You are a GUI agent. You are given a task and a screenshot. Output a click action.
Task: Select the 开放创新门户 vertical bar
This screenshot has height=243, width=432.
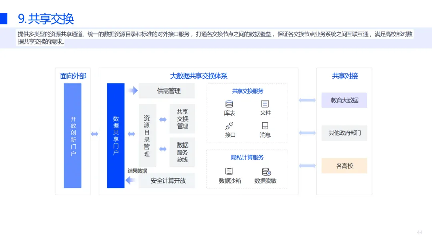click(x=73, y=135)
